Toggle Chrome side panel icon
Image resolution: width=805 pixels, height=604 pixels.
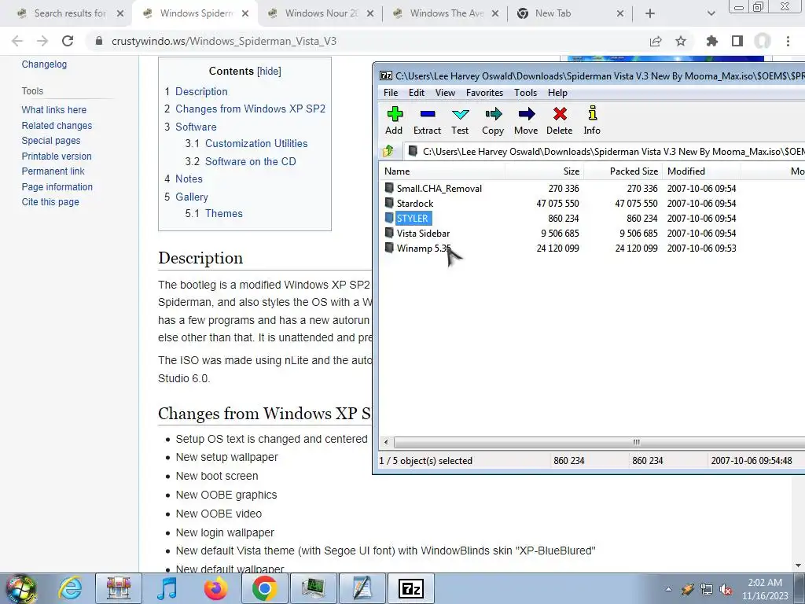pyautogui.click(x=737, y=41)
